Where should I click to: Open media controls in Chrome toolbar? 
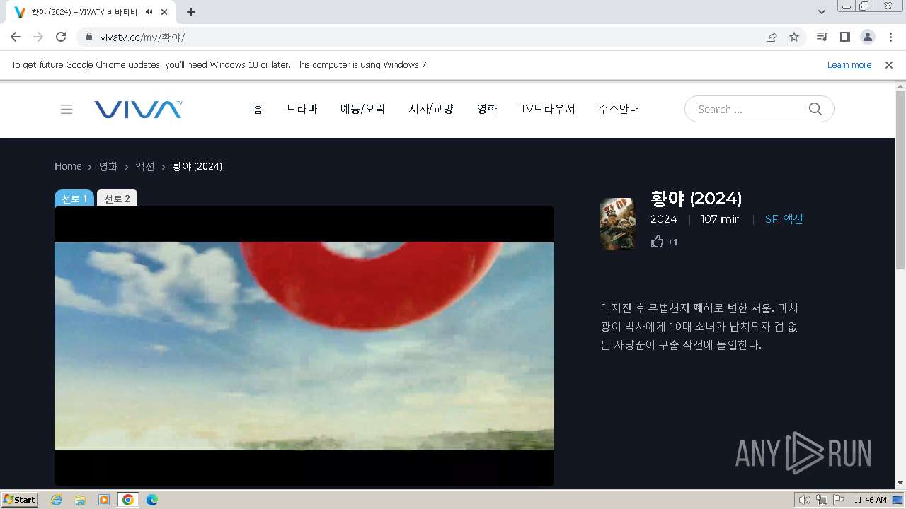822,37
